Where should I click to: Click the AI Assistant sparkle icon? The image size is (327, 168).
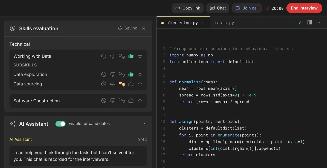[13, 124]
